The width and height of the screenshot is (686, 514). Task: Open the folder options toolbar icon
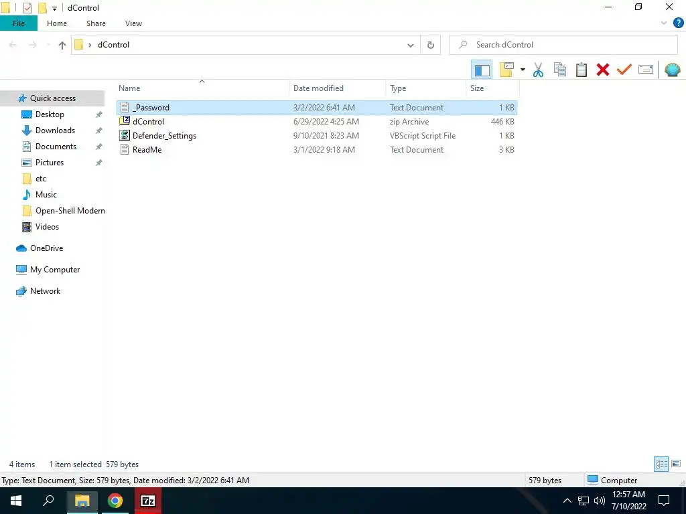click(506, 70)
